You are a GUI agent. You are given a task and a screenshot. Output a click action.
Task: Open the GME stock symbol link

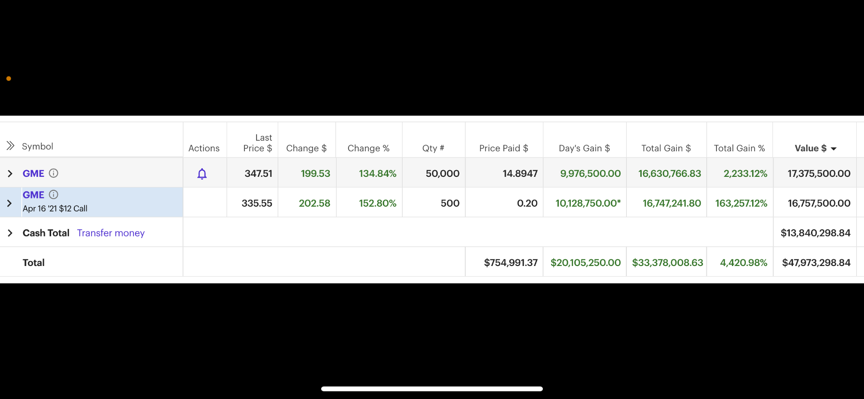click(33, 173)
